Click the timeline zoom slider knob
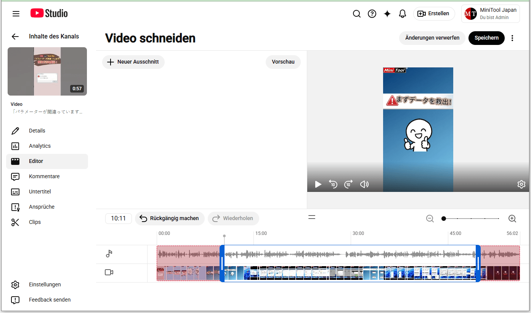Viewport: 531px width, 313px height. (x=444, y=219)
